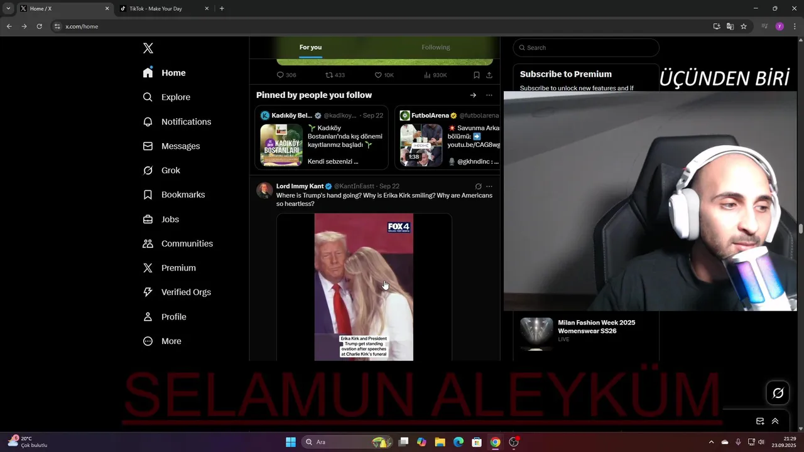Viewport: 804px width, 452px height.
Task: Play the FOX 4 Trump video
Action: pyautogui.click(x=364, y=287)
